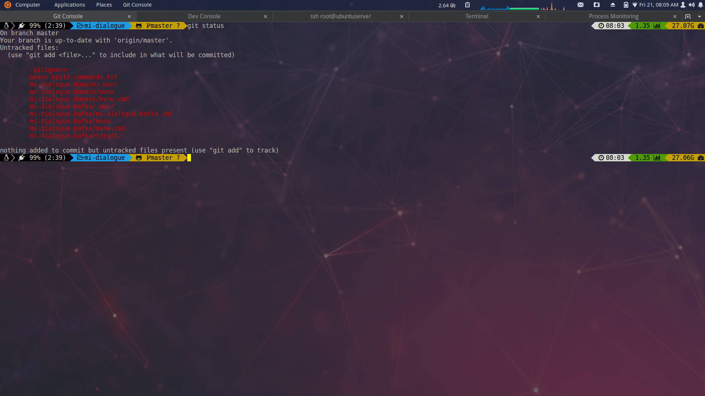
Task: Click the volume/speaker icon in tray
Action: (691, 4)
